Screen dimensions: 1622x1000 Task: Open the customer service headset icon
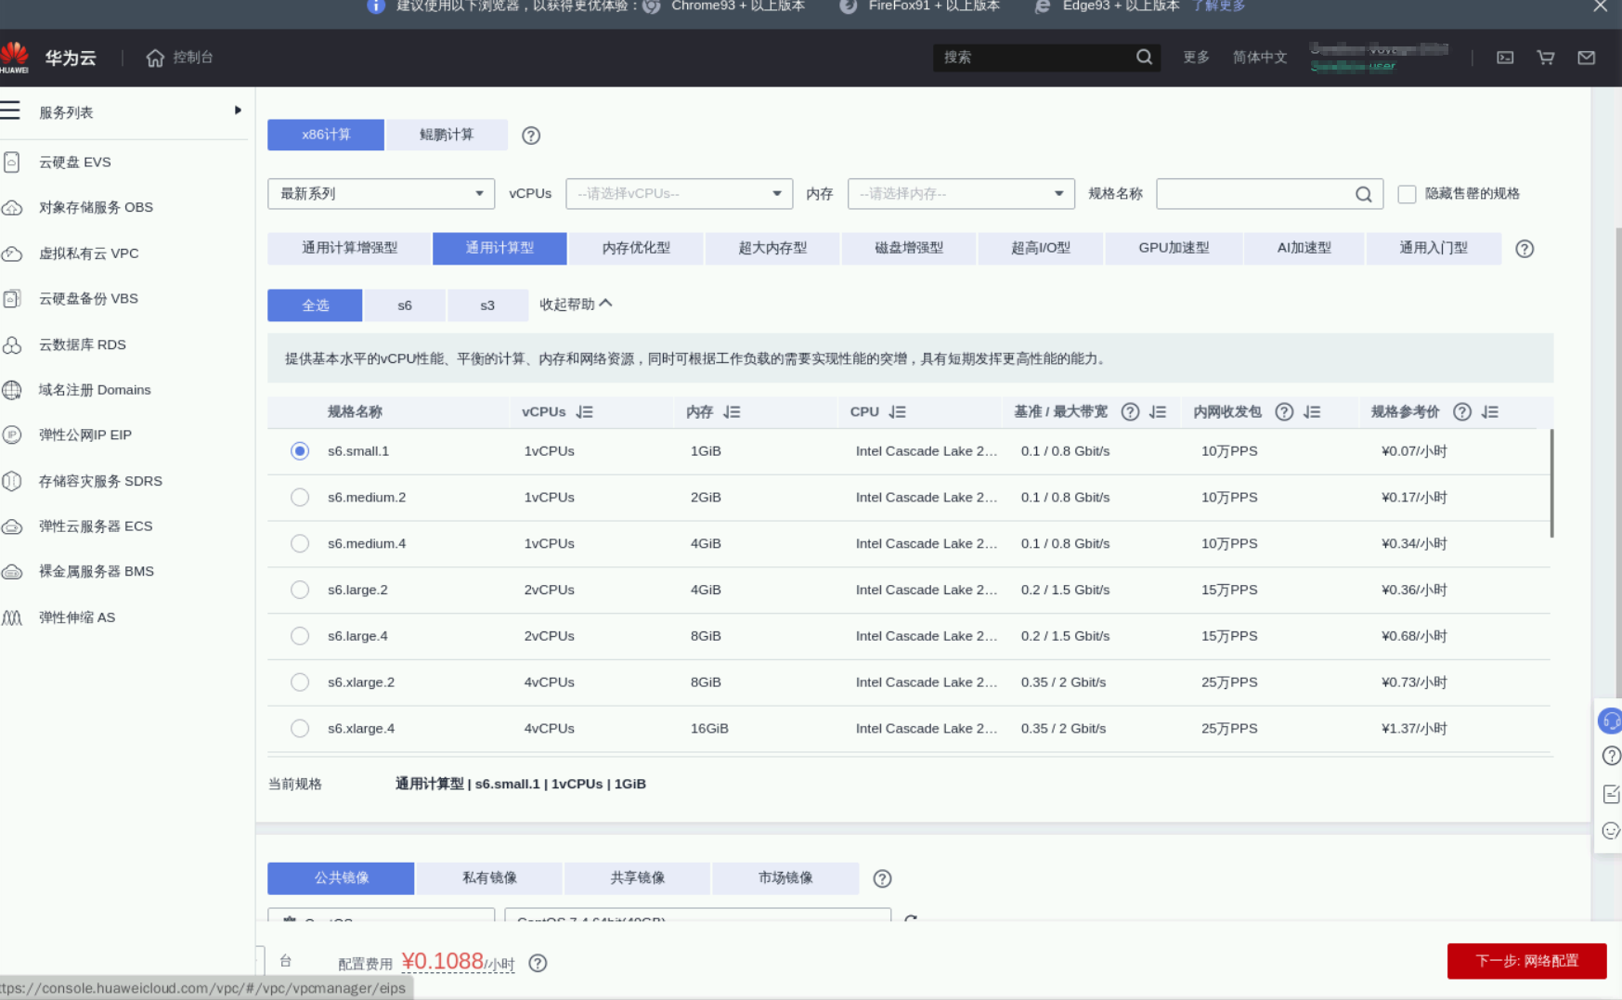point(1610,721)
